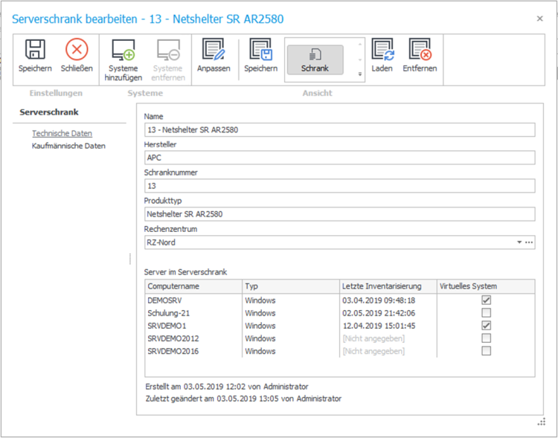
Task: Click the Speichern disk icon in Einstellungen
Action: (35, 51)
